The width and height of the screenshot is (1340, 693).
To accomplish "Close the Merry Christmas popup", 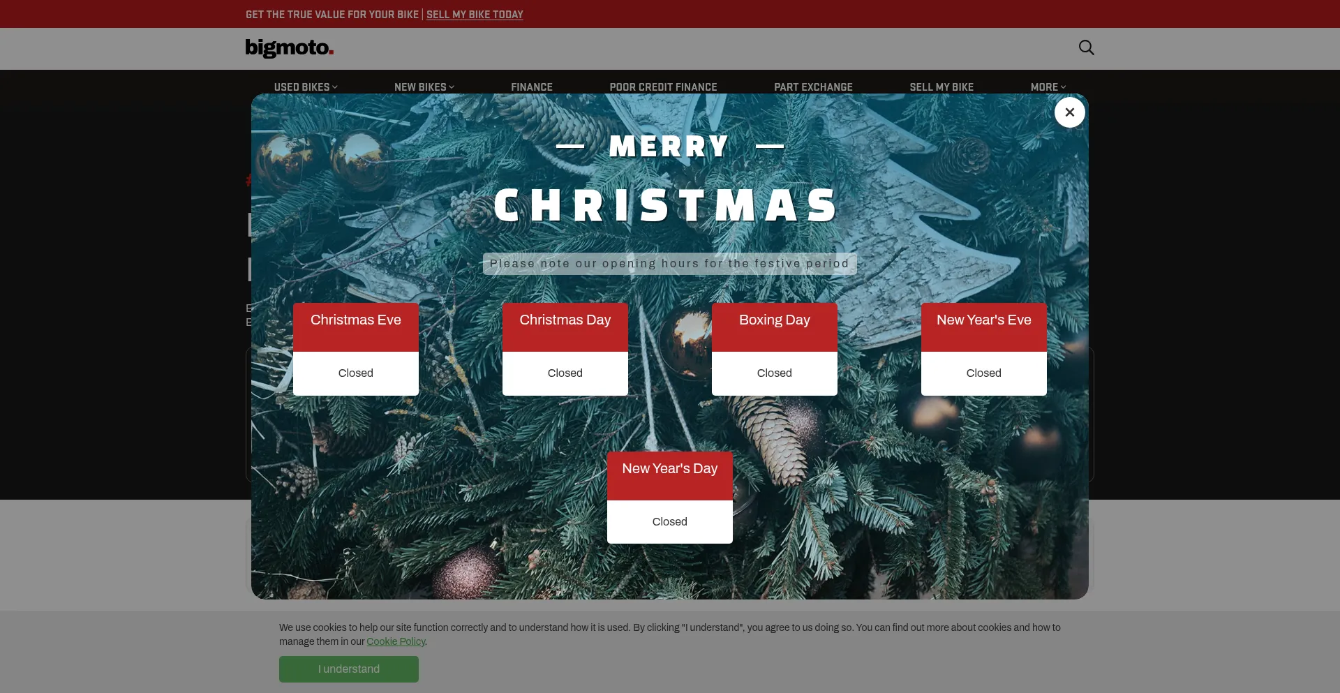I will click(x=1069, y=112).
